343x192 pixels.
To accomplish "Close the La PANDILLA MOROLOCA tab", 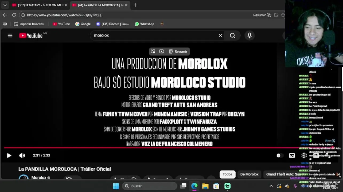I will (126, 5).
